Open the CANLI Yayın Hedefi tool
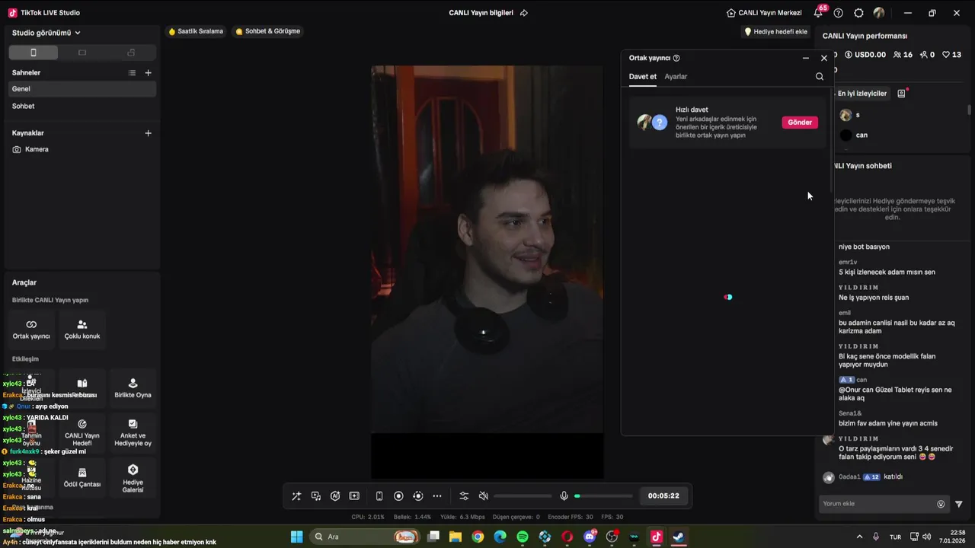This screenshot has width=975, height=548. coord(82,432)
